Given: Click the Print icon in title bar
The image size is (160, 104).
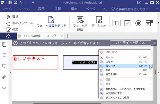Looking at the screenshot, I should (x=15, y=2).
